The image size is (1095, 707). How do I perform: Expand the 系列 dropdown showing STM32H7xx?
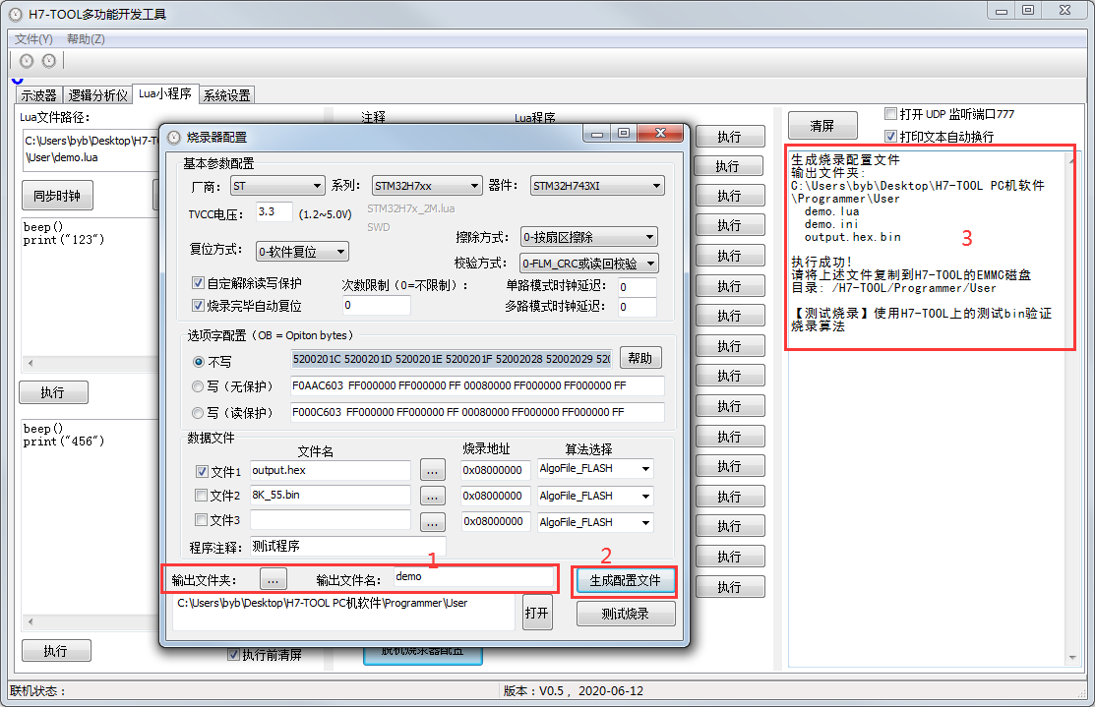[427, 186]
